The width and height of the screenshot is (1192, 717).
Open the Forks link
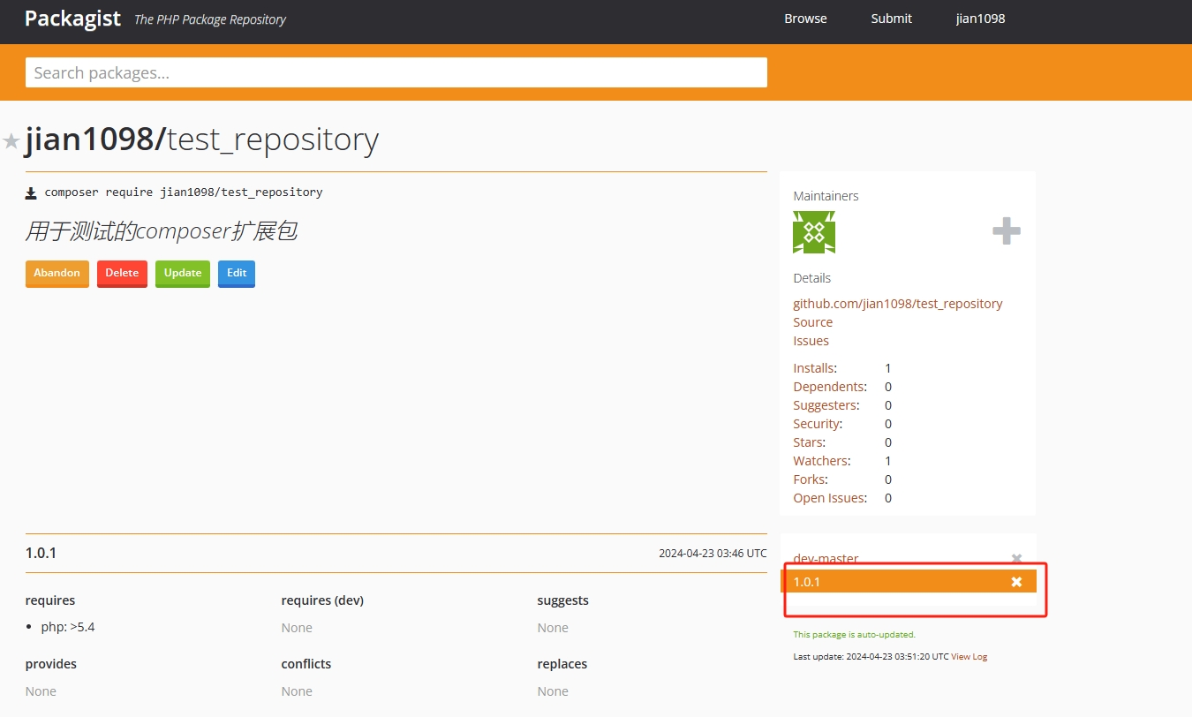click(x=809, y=479)
